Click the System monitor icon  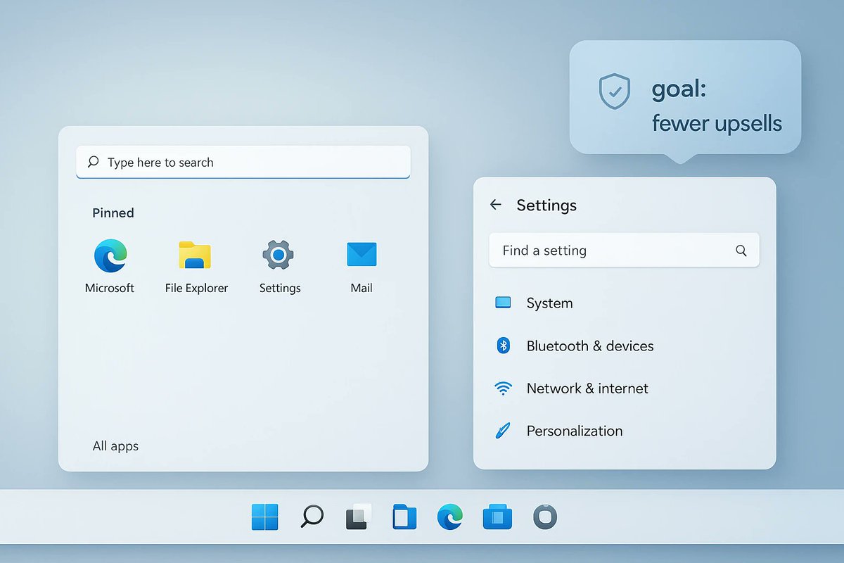click(503, 303)
